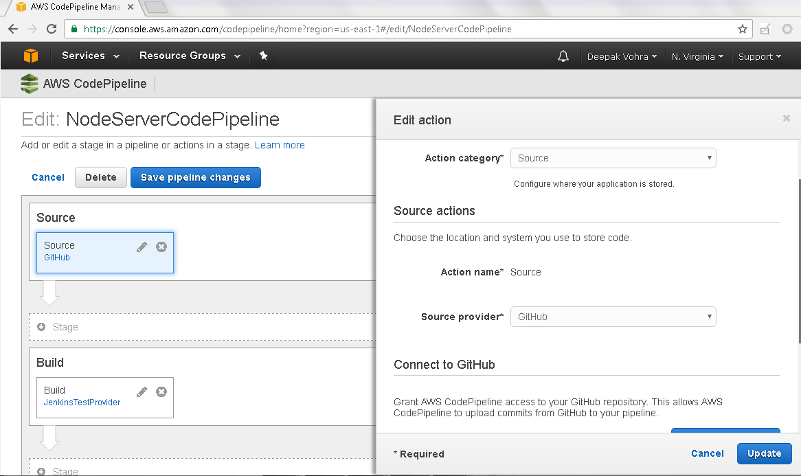
Task: Click the Edit action panel scrollbar
Action: 799,260
